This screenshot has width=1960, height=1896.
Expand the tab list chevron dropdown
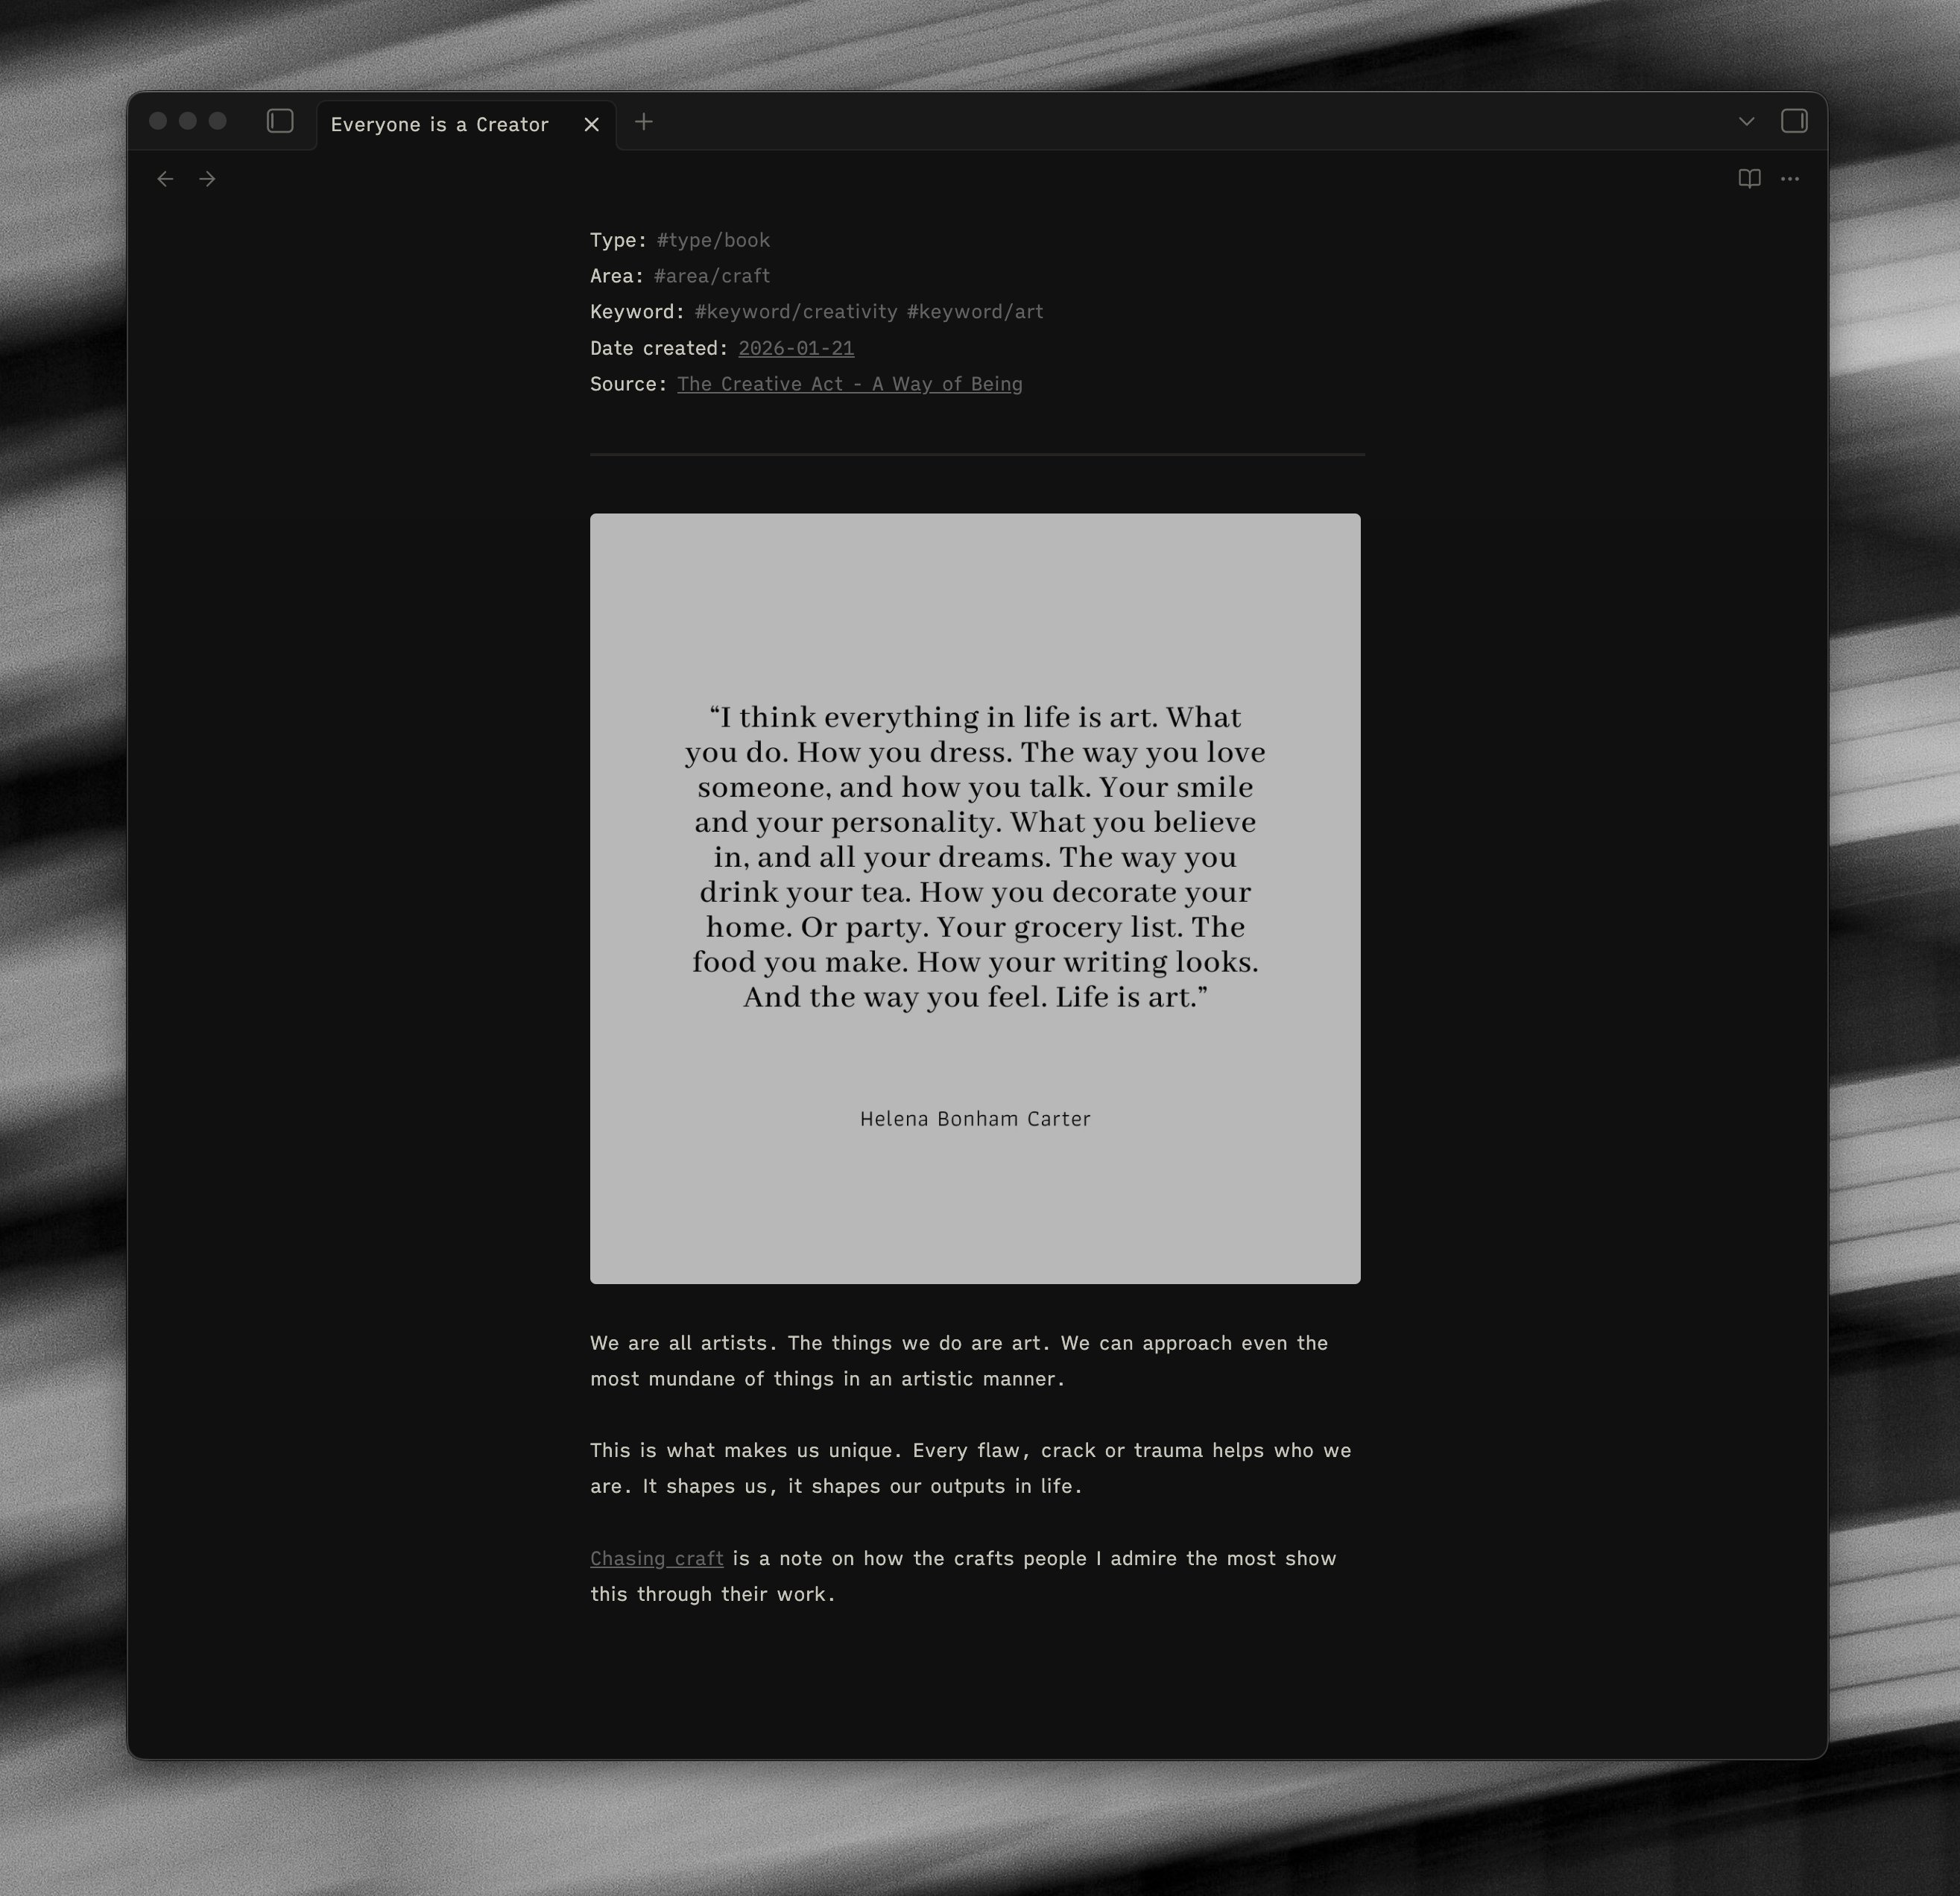1746,121
